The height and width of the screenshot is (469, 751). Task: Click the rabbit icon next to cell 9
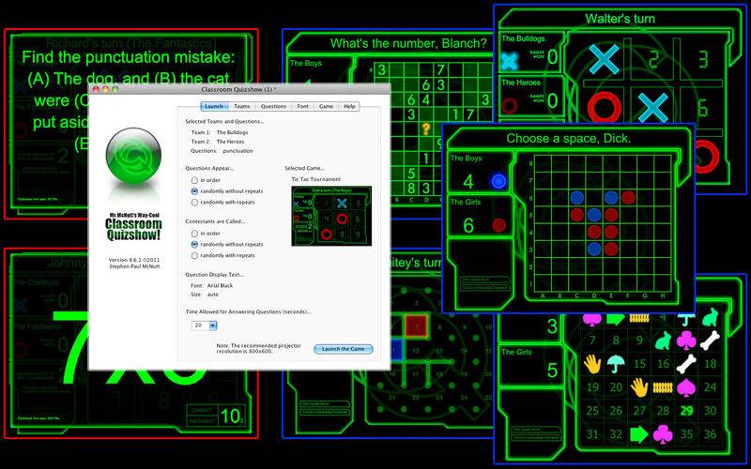click(x=664, y=340)
